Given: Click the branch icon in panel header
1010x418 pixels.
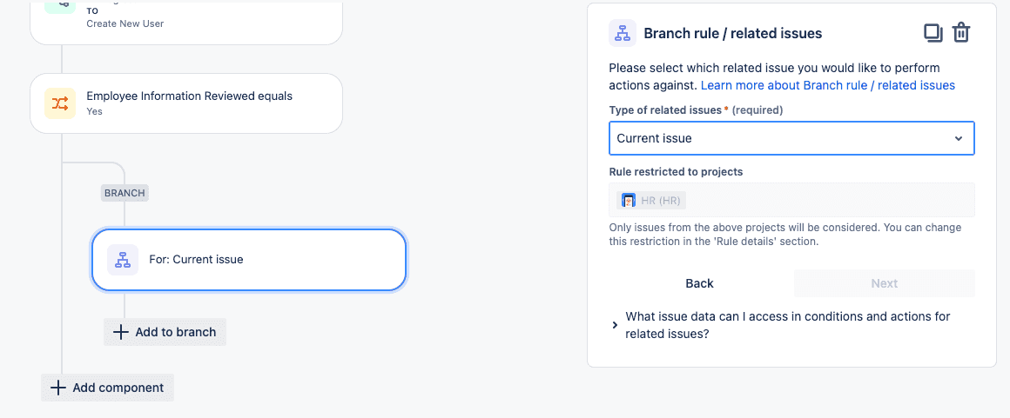Looking at the screenshot, I should click(x=623, y=33).
